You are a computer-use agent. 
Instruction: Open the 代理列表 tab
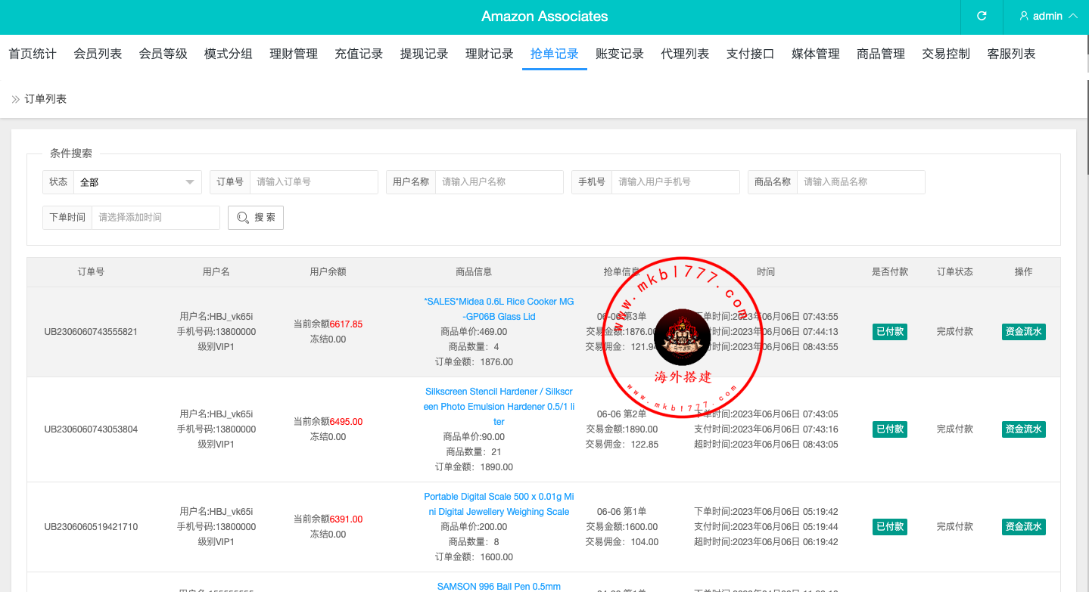pos(685,54)
